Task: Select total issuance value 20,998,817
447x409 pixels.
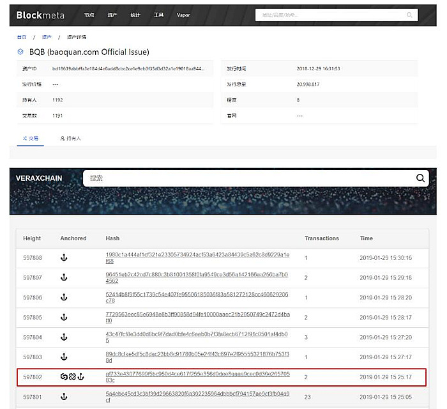Action: pyautogui.click(x=308, y=84)
